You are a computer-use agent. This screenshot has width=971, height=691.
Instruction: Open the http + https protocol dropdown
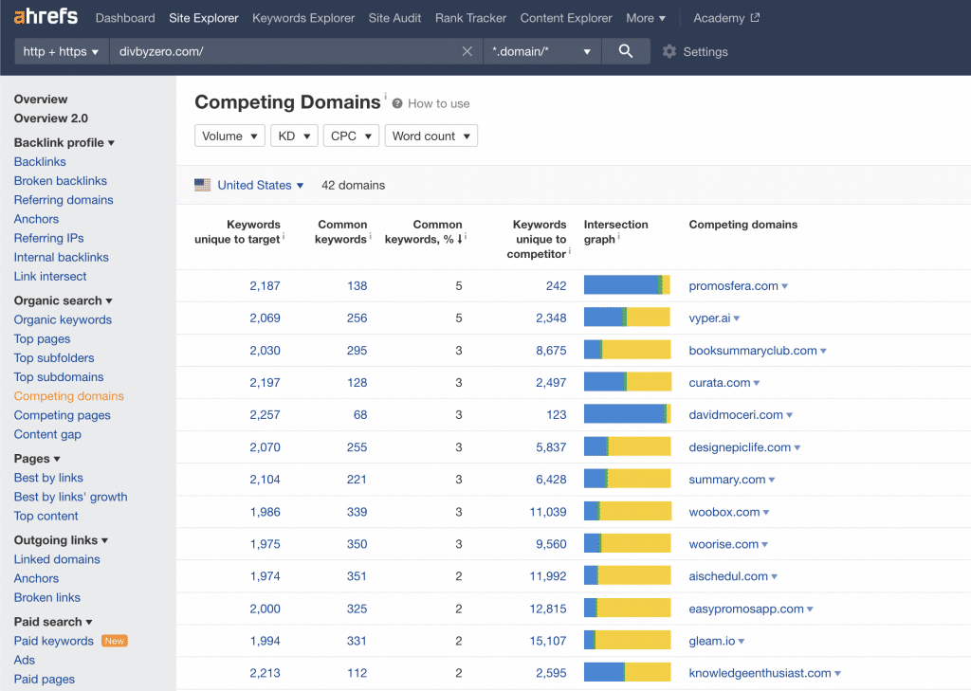[61, 51]
